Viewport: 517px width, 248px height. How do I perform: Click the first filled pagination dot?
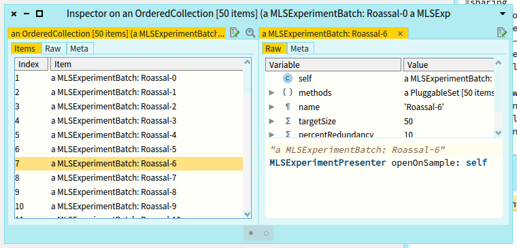(251, 233)
